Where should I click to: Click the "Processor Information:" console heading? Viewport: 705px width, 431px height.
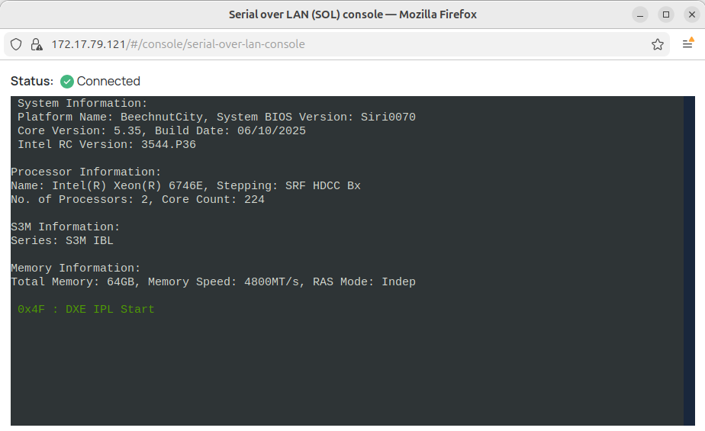(x=86, y=172)
